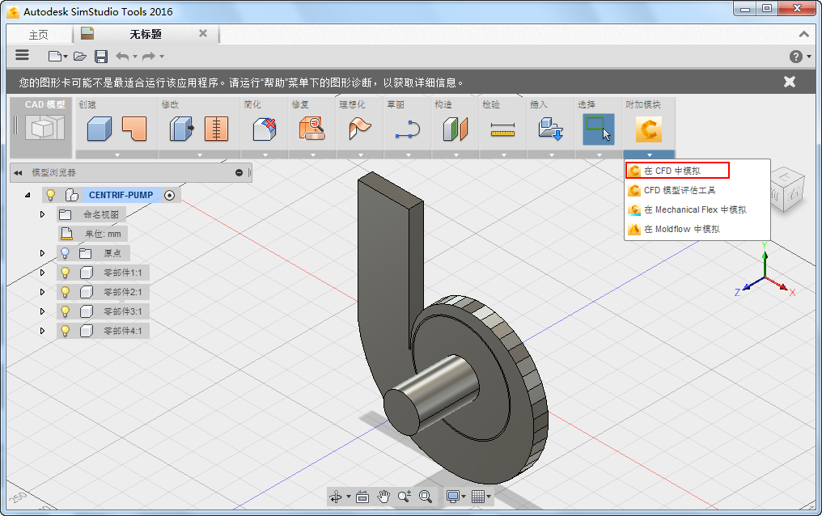
Task: Click the 简化 remove-feature tool icon
Action: tap(265, 129)
